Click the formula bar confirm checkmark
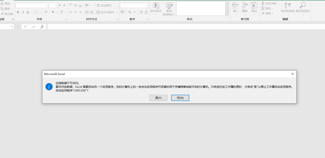 pos(34,27)
